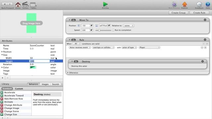This screenshot has width=212, height=119.
Task: Select the Width attribute row
Action: pos(31,58)
